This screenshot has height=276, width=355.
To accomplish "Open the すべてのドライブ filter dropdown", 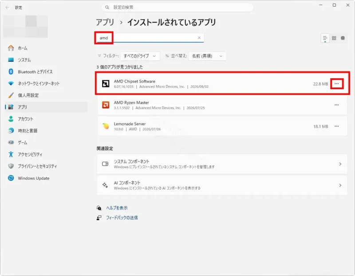I will pyautogui.click(x=140, y=56).
